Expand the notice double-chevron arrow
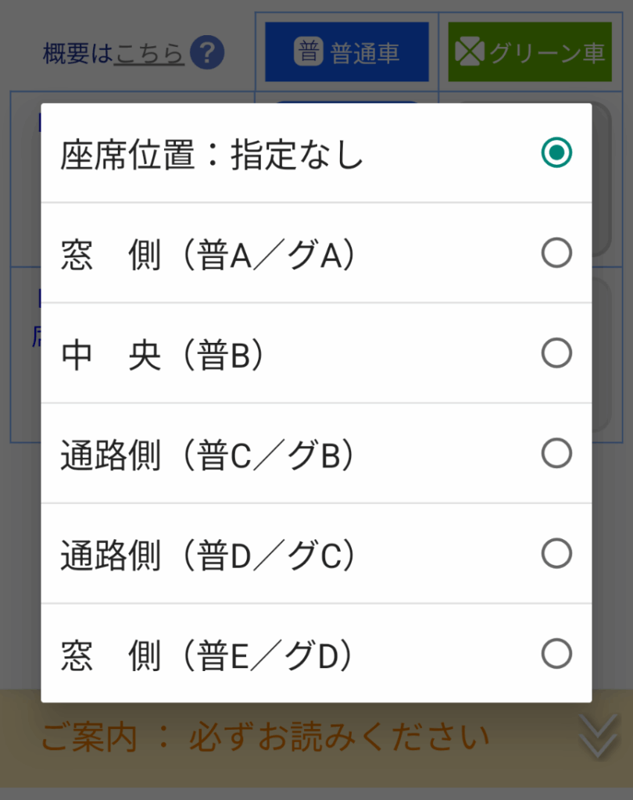This screenshot has height=800, width=633. (x=599, y=736)
